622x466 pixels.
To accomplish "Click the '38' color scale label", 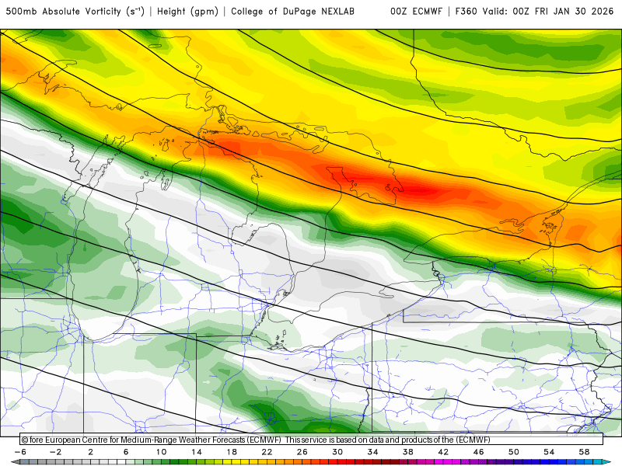I will coord(408,452).
